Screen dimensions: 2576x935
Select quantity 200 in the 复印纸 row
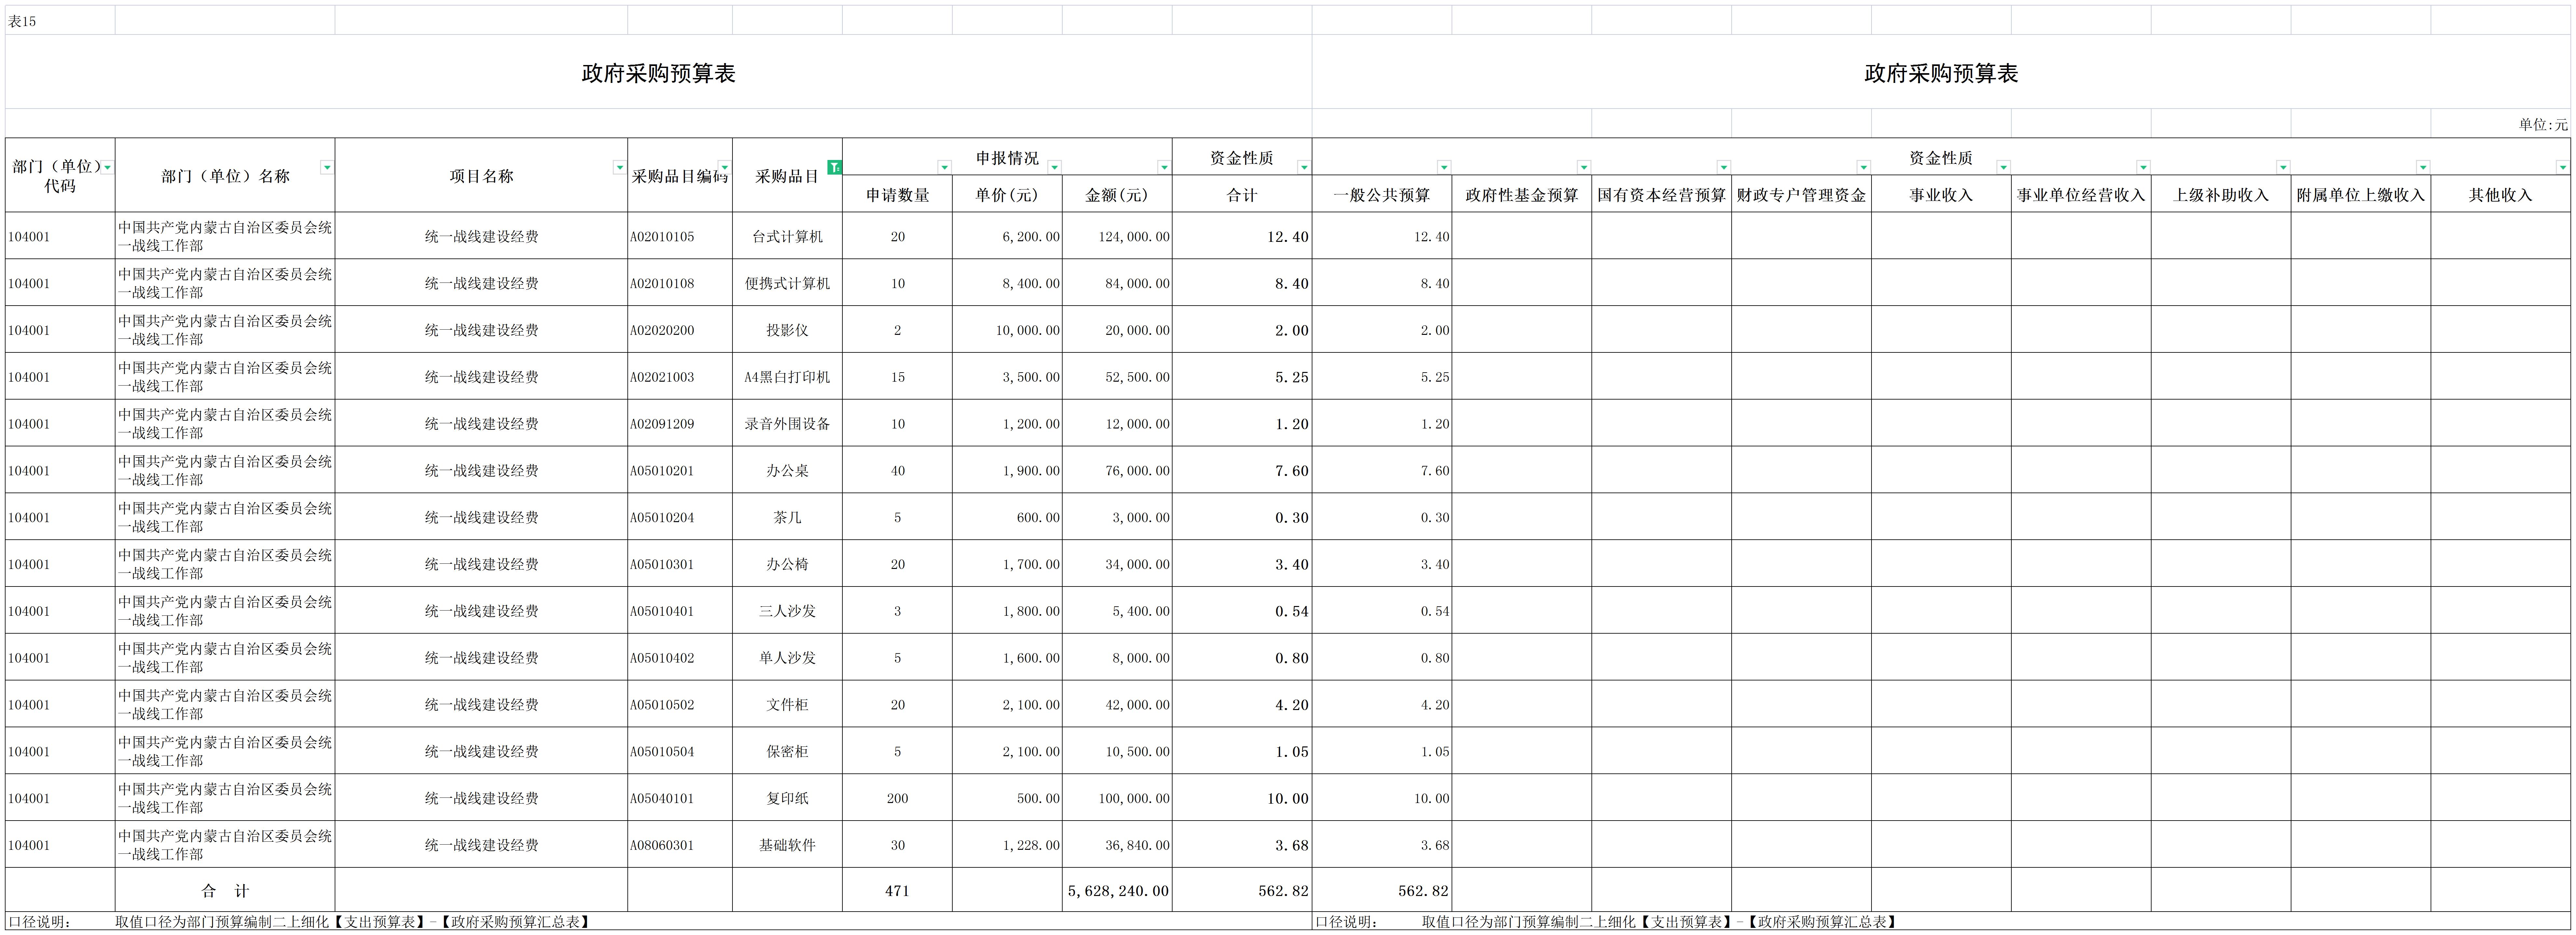pos(897,798)
